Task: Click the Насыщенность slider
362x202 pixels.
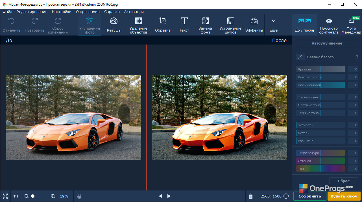Action: point(320,85)
